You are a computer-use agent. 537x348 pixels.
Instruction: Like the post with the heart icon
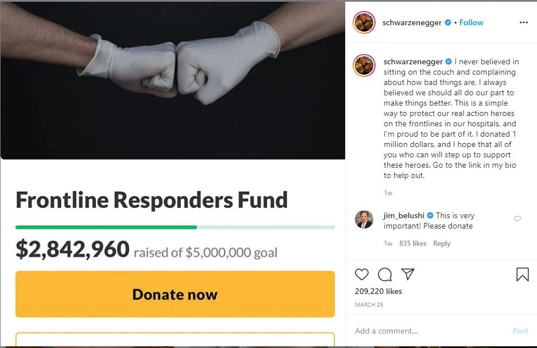click(x=362, y=274)
